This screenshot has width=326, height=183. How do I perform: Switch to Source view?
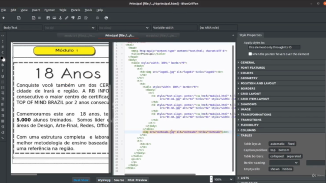tap(119, 180)
